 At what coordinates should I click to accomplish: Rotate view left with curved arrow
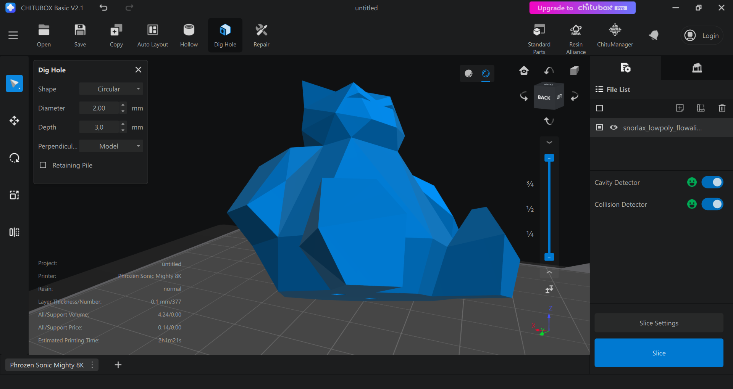point(524,96)
